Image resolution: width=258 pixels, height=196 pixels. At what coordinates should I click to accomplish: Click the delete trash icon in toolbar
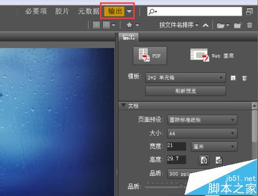point(250,25)
